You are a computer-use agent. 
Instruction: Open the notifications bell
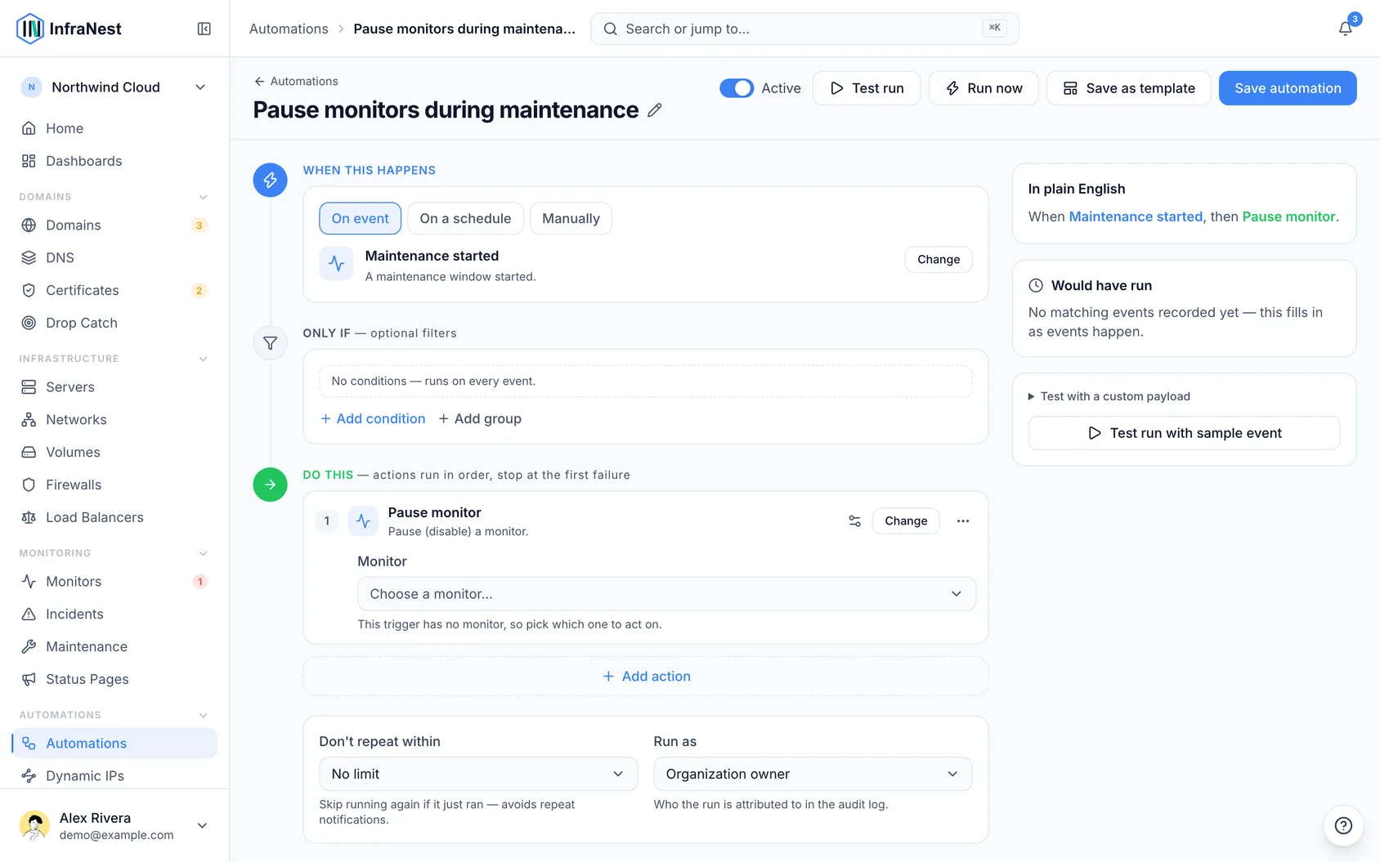click(x=1345, y=29)
